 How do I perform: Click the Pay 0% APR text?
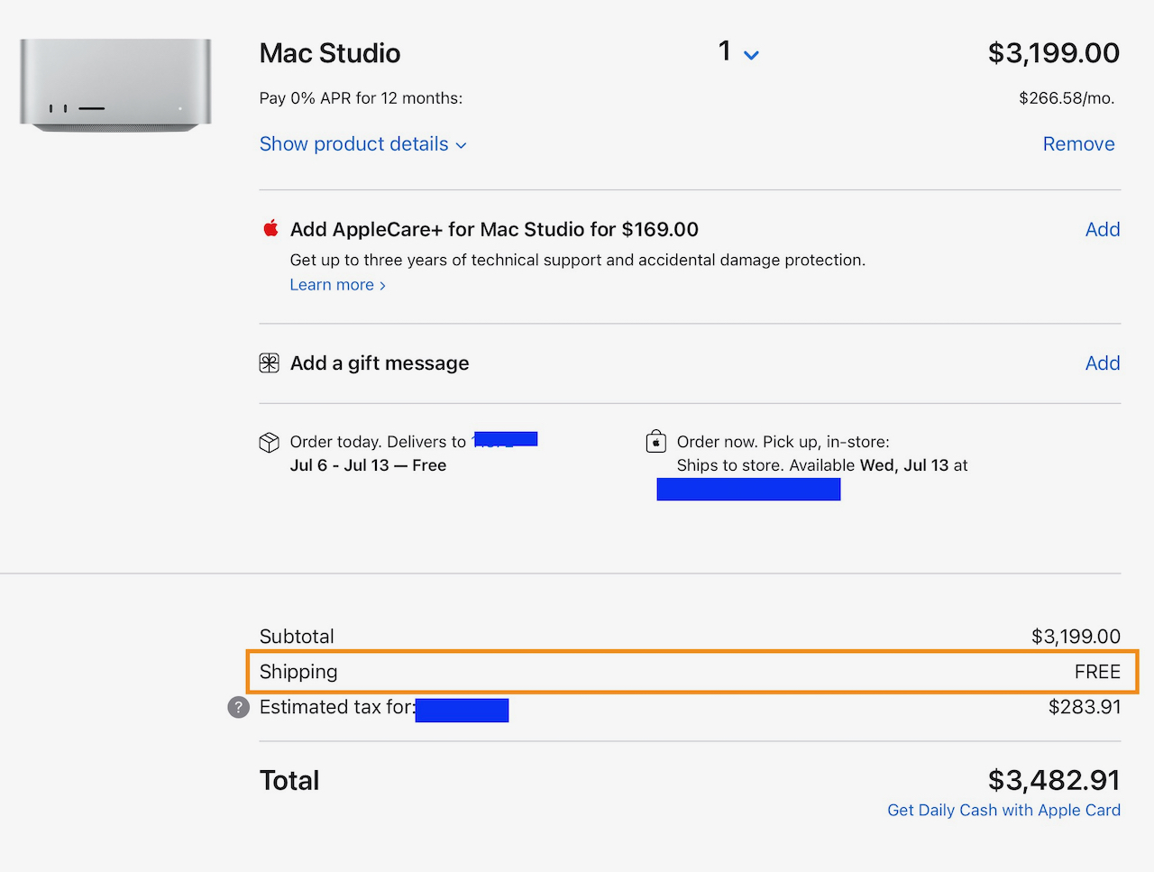point(361,98)
